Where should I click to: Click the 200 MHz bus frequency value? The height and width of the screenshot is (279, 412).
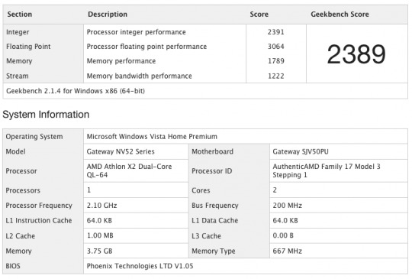tap(287, 206)
